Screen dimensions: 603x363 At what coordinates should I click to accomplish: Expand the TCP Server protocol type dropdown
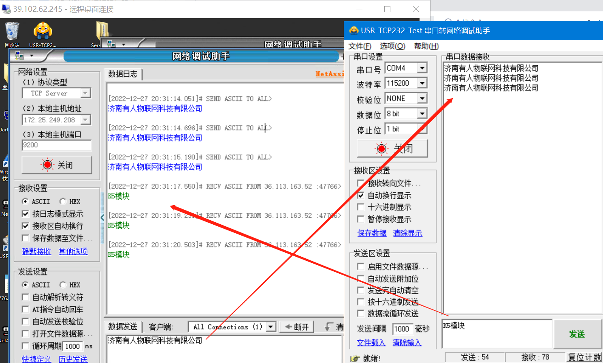(85, 93)
